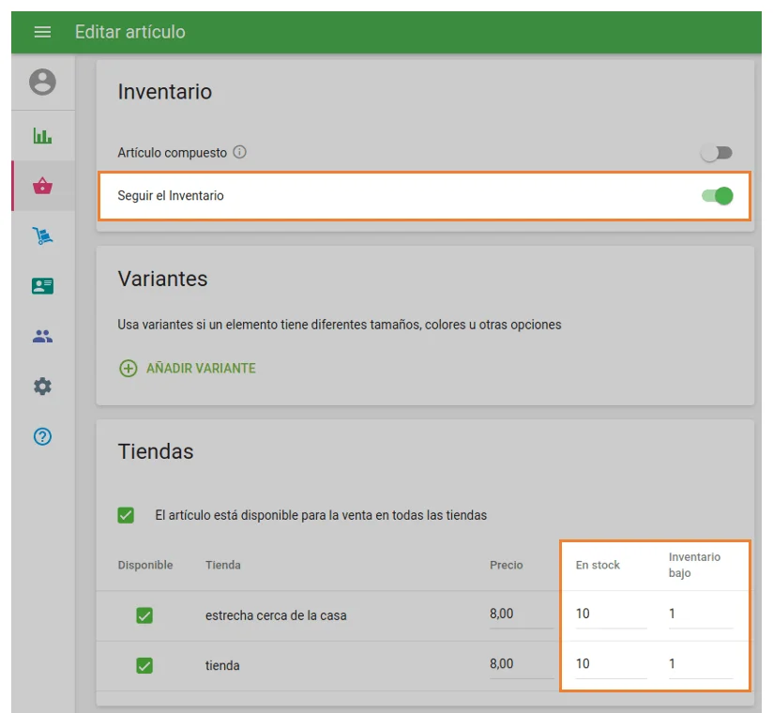Viewport: 773px width, 713px height.
Task: Turn off Seguir el Inventario toggle
Action: pyautogui.click(x=718, y=196)
